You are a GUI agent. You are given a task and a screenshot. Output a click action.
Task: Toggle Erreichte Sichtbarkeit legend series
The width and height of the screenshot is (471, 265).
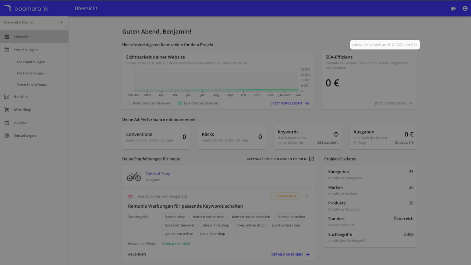pyautogui.click(x=198, y=103)
